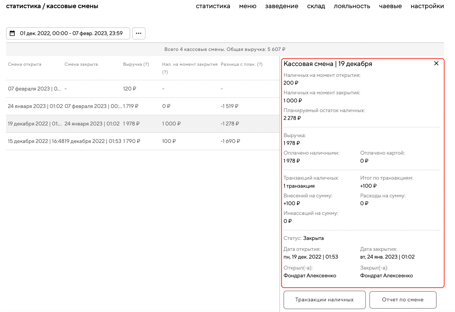Open the date range picker field

coord(71,33)
